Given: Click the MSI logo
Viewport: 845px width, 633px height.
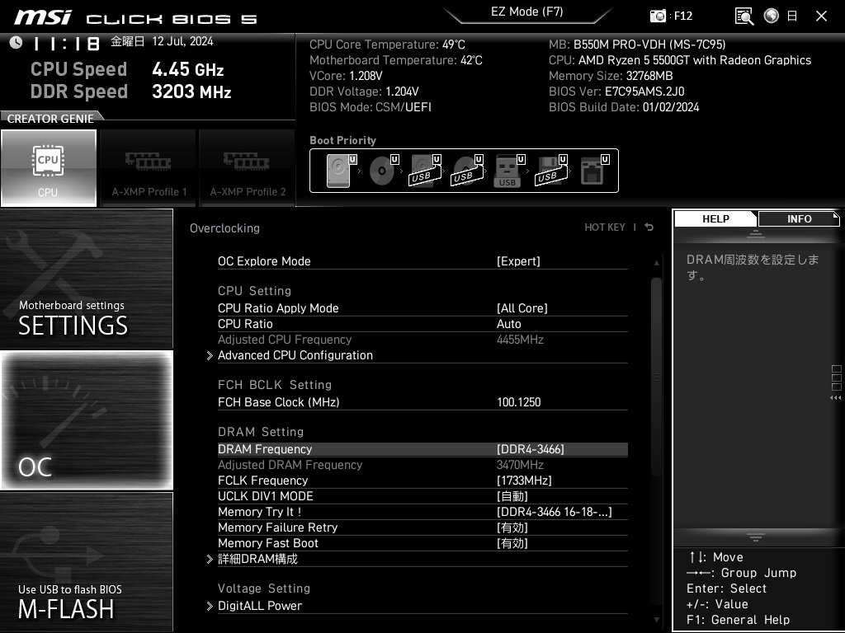Looking at the screenshot, I should 43,17.
